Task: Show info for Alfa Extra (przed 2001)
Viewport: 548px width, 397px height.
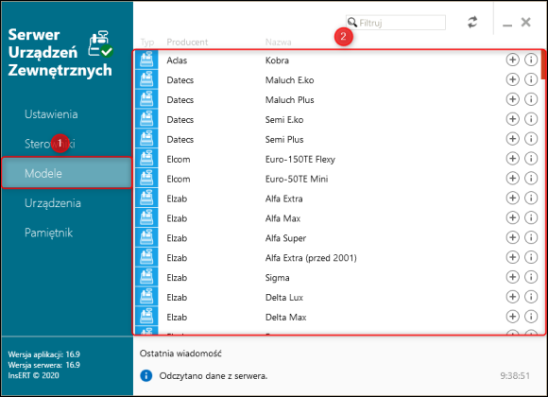Action: (531, 257)
